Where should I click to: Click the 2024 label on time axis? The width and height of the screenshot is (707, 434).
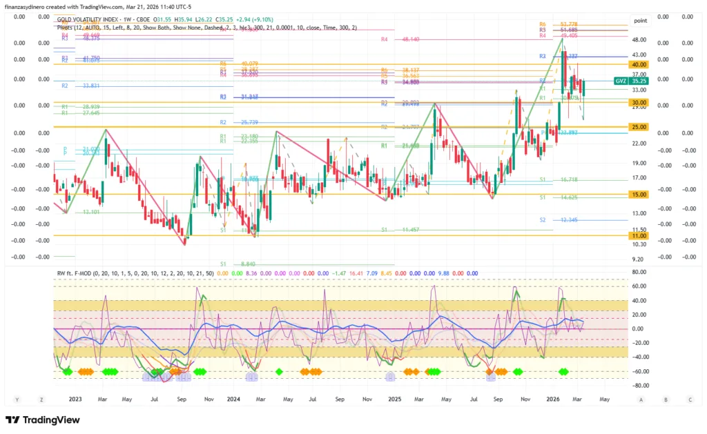click(233, 400)
